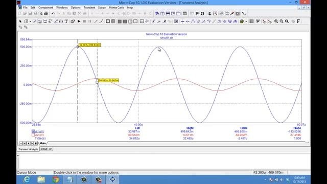
Task: Click the Print icon in toolbar
Action: point(46,14)
